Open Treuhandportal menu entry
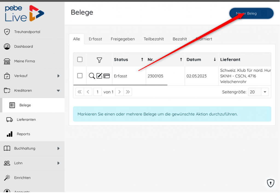The width and height of the screenshot is (280, 193). tap(32, 32)
